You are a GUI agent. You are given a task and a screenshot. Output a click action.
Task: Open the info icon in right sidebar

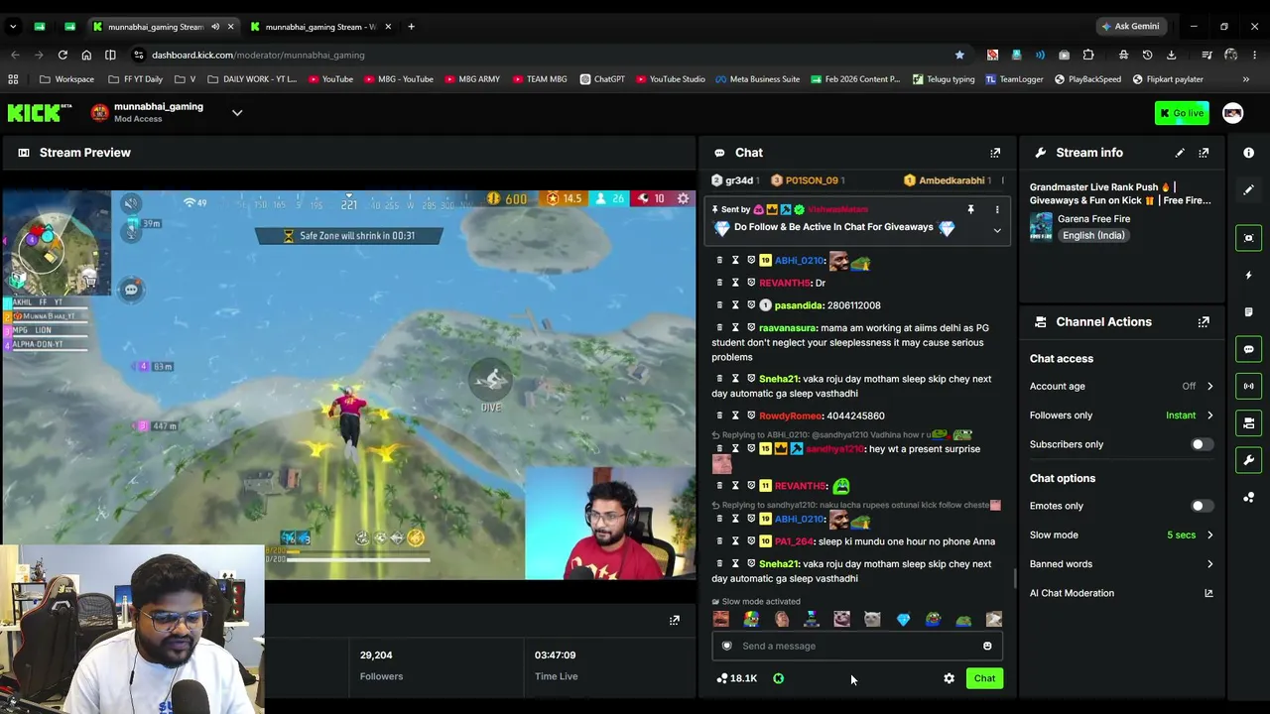1248,153
